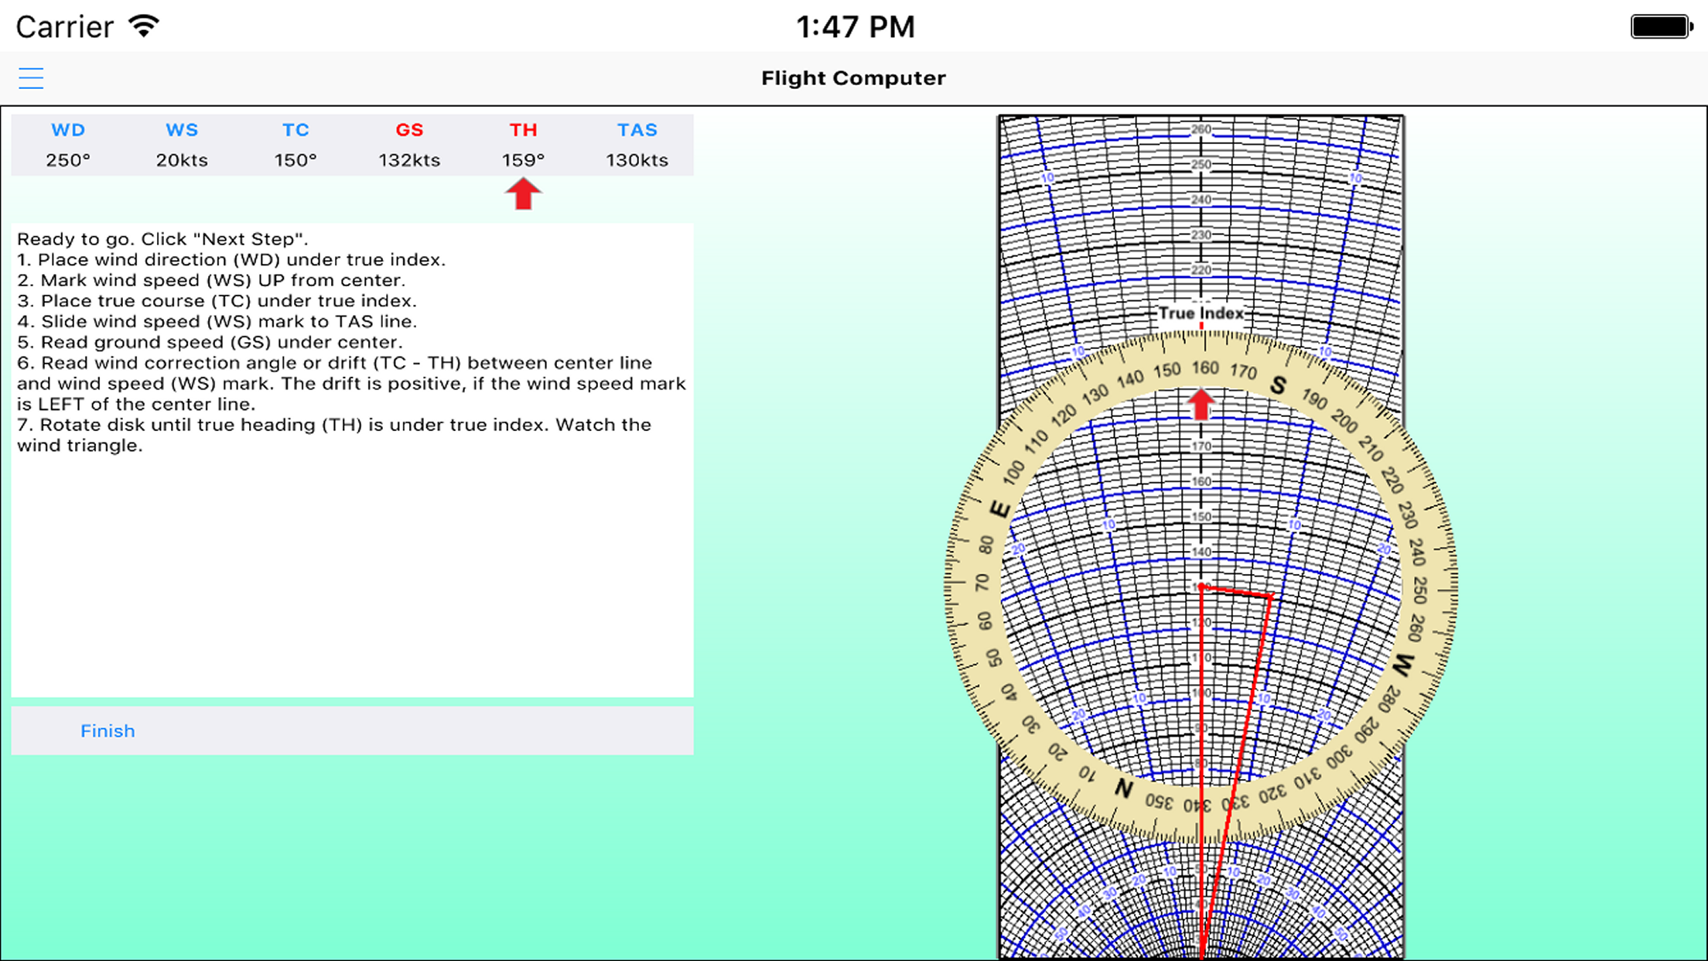Tap the battery status icon
The width and height of the screenshot is (1708, 961).
(x=1660, y=27)
